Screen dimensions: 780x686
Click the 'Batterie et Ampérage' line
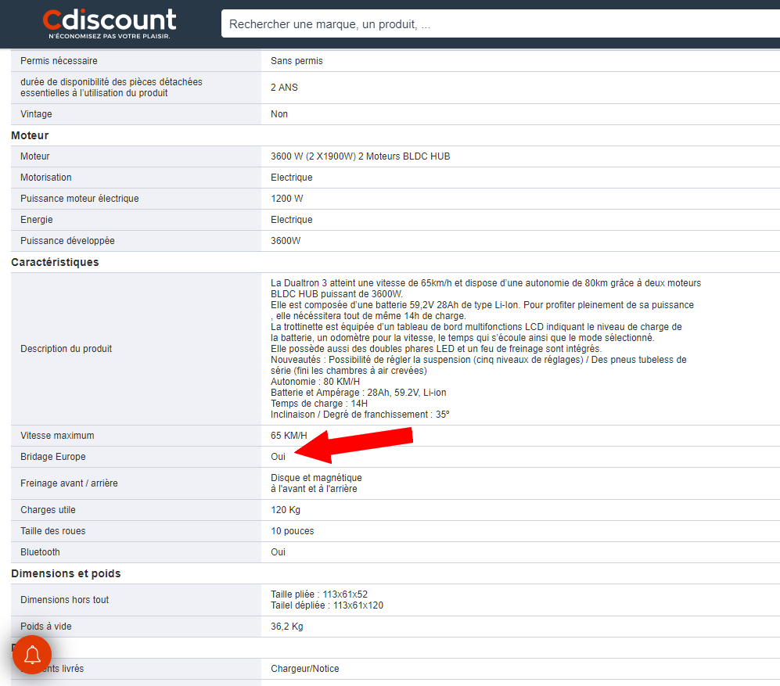[x=358, y=393]
